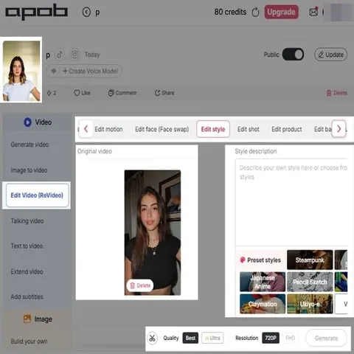Click the Preset styles palette icon
Viewport: 354px width, 354px height.
point(243,260)
